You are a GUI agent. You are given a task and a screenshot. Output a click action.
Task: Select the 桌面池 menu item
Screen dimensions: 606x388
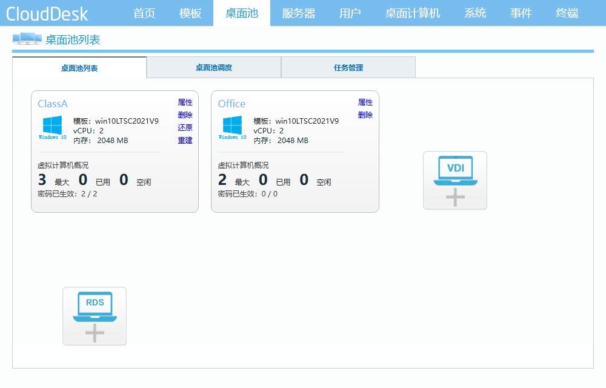pyautogui.click(x=242, y=13)
